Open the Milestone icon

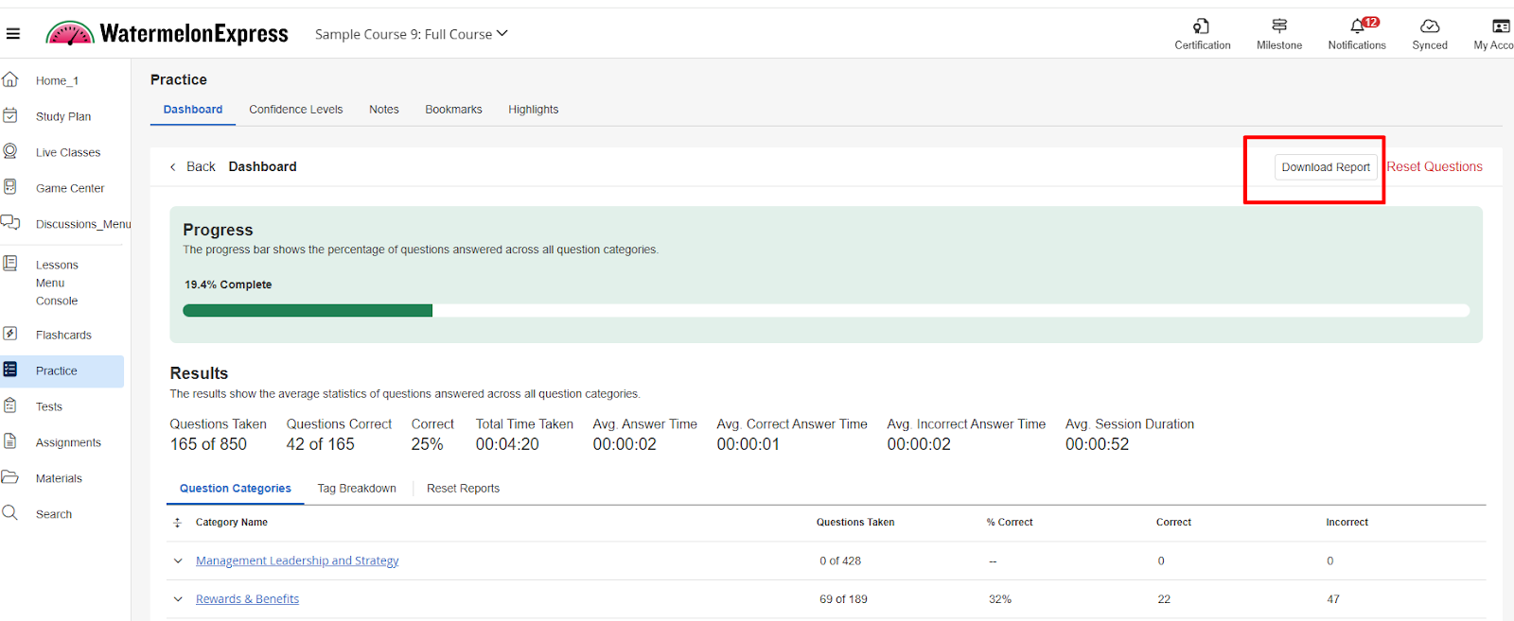click(x=1279, y=26)
